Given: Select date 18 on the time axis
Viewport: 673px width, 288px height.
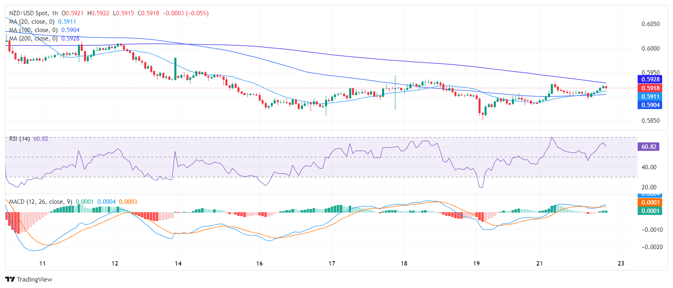Looking at the screenshot, I should 404,264.
